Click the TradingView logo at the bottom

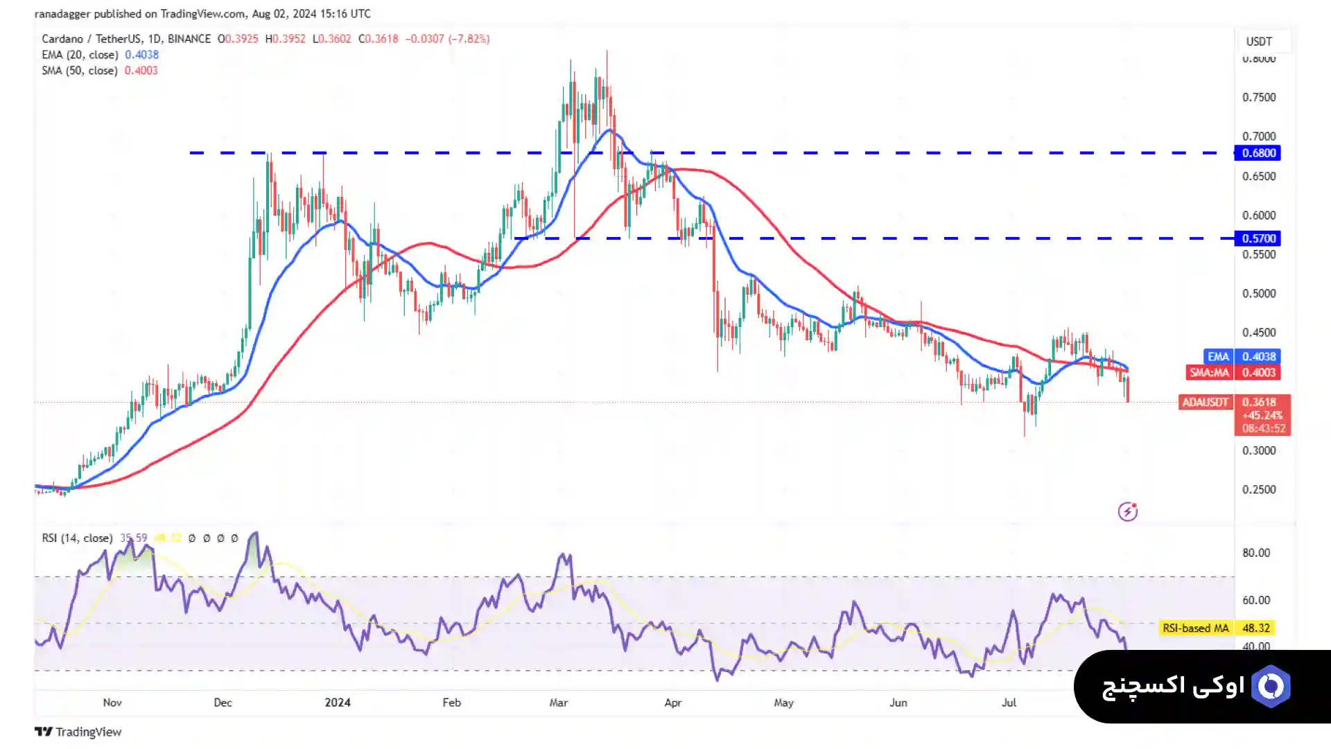click(x=78, y=732)
